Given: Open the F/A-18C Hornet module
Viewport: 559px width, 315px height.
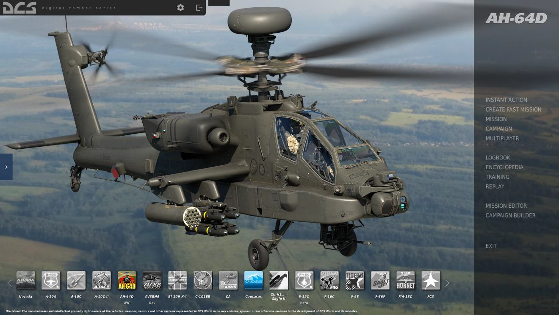Looking at the screenshot, I should 406,281.
